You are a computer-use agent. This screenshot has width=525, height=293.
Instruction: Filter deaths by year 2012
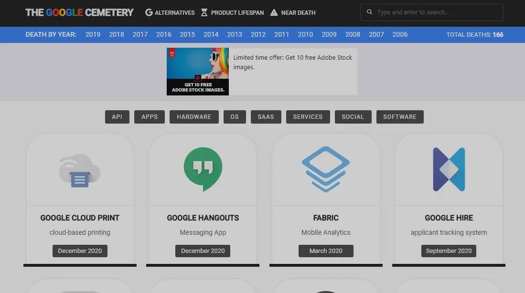(258, 34)
